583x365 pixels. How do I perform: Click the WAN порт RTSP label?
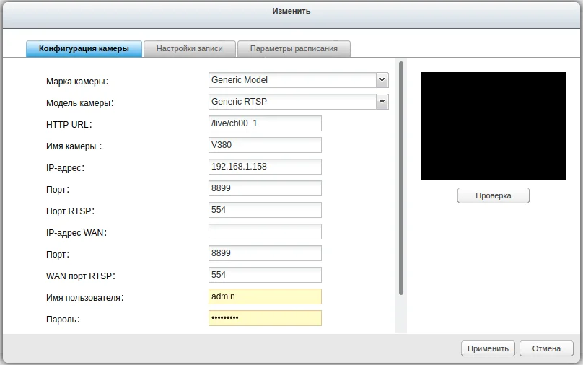coord(81,276)
